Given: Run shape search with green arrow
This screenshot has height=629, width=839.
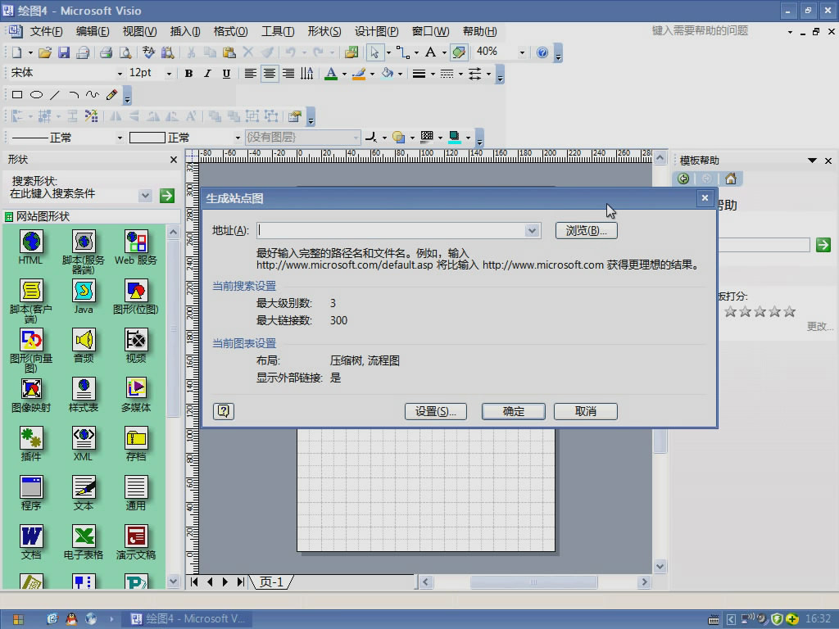Looking at the screenshot, I should [167, 196].
